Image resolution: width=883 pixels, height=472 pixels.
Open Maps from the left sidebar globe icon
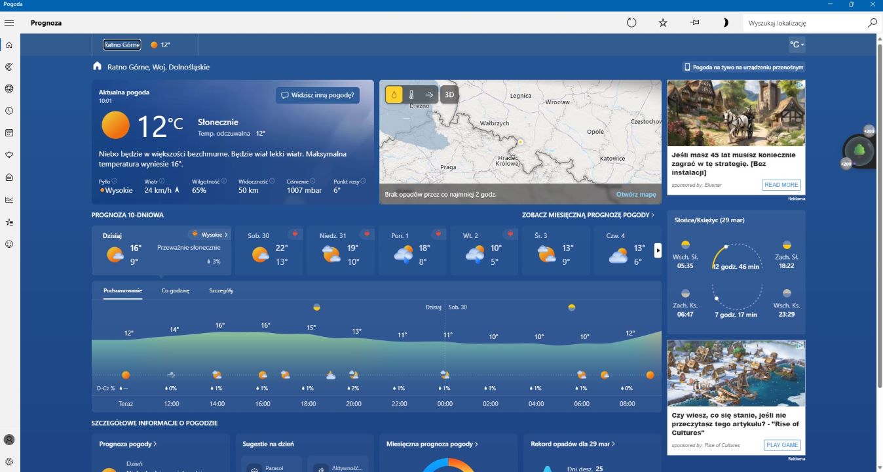point(9,88)
